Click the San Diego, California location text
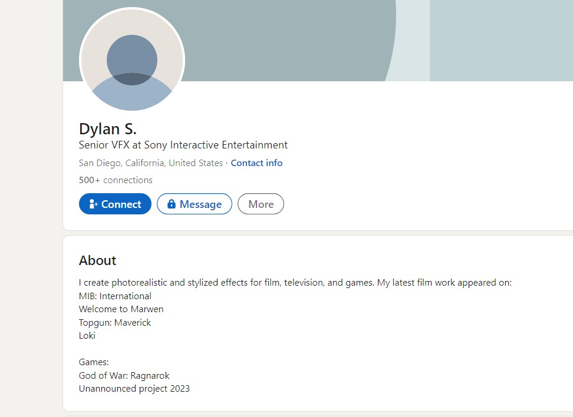Image resolution: width=573 pixels, height=417 pixels. 150,163
